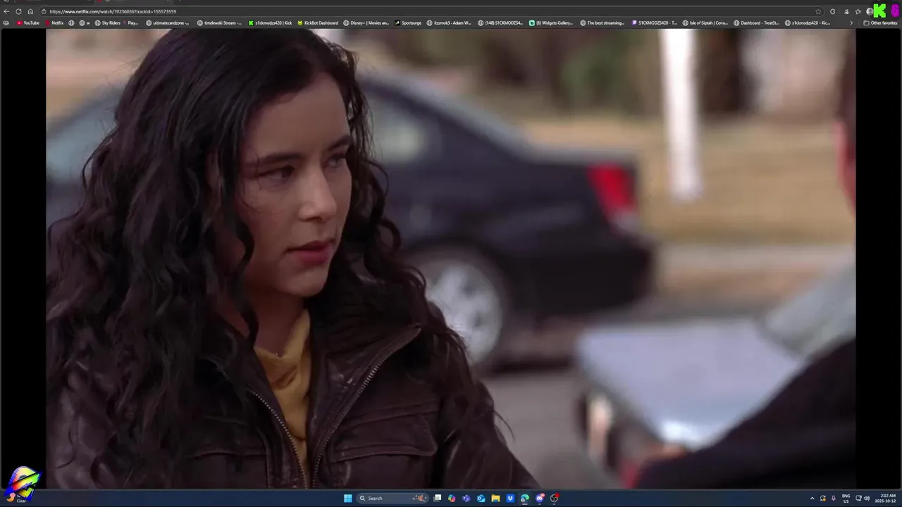Open the (148) S1CKMODZS4 bookmark
The image size is (902, 507).
[x=500, y=23]
